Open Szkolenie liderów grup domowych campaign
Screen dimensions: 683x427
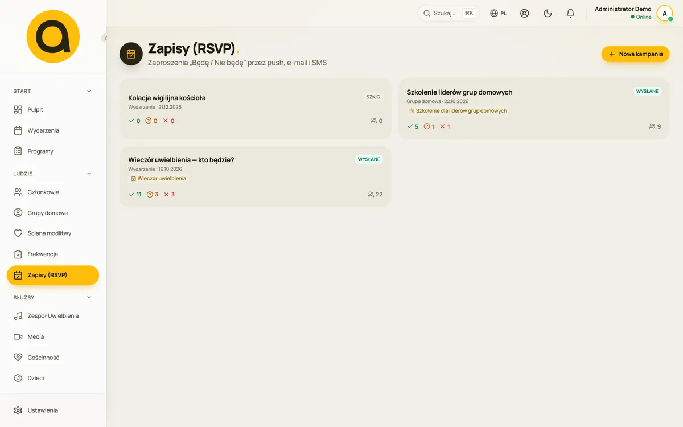534,109
